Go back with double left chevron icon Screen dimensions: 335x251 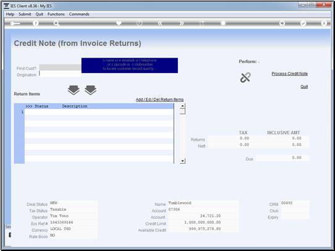[x=160, y=23]
